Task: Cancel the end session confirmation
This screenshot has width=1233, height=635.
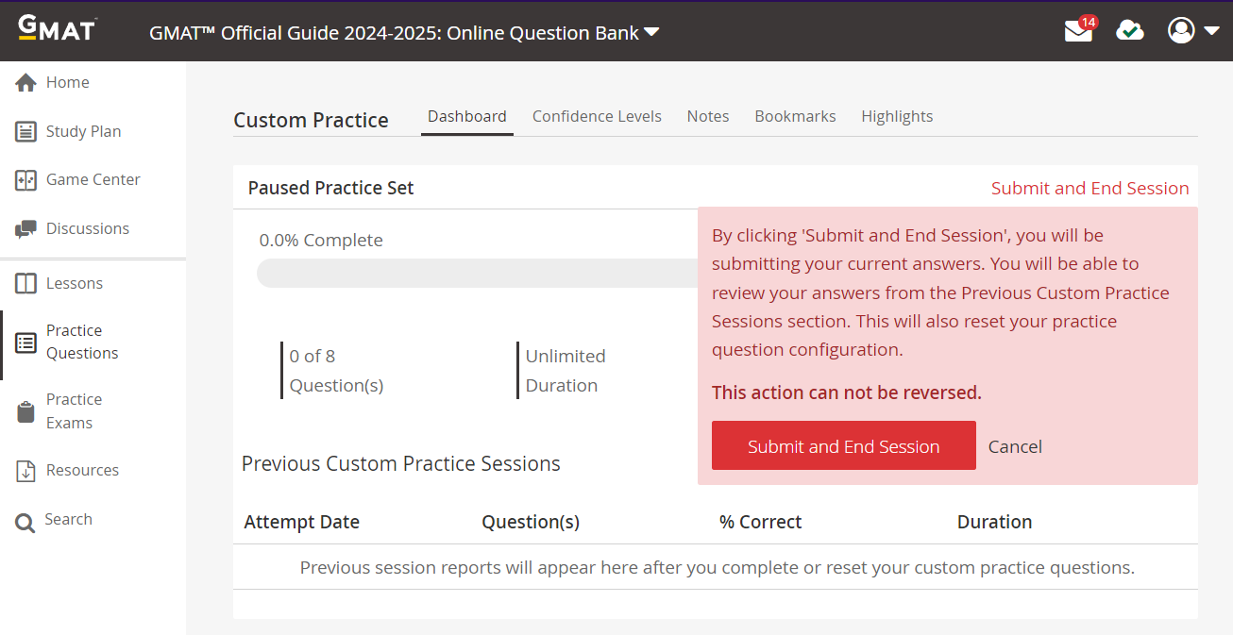Action: 1015,447
